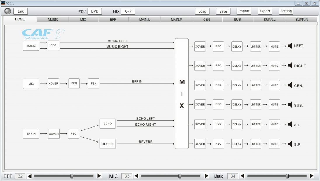The image size is (320, 181).
Task: Click the Export button
Action: (265, 11)
